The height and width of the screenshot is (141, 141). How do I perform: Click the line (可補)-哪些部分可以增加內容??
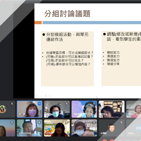point(68,64)
